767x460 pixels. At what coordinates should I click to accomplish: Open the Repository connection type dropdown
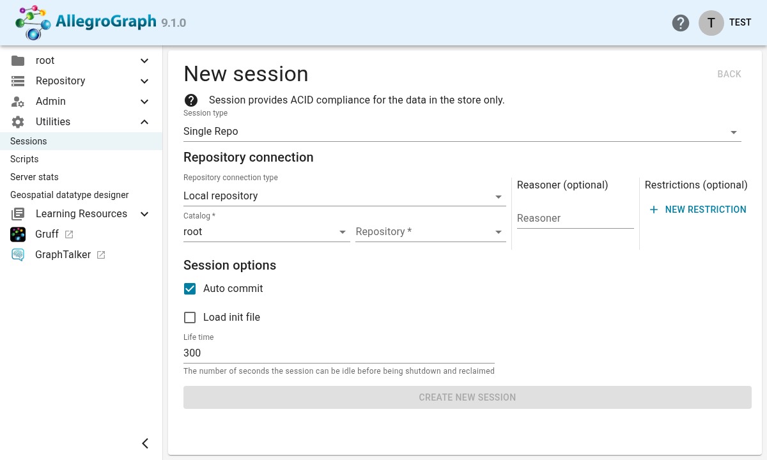(345, 196)
